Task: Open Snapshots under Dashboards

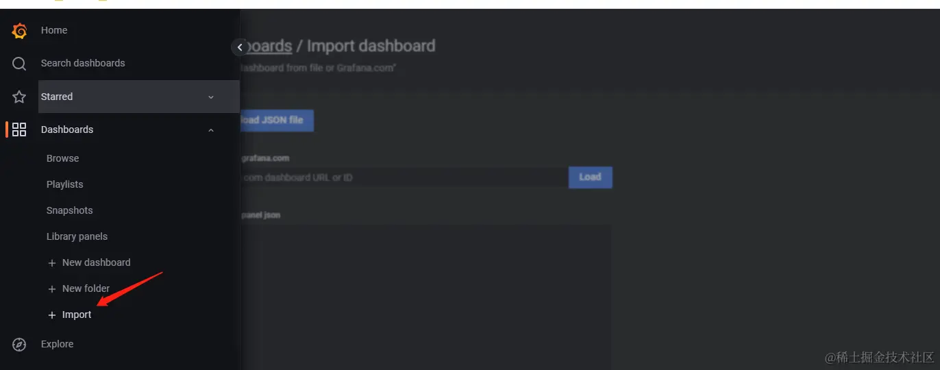Action: point(69,210)
